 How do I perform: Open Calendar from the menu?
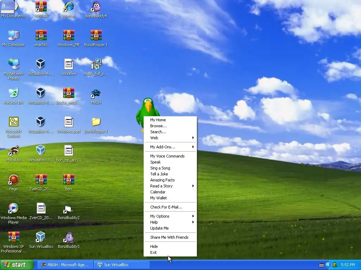point(170,192)
